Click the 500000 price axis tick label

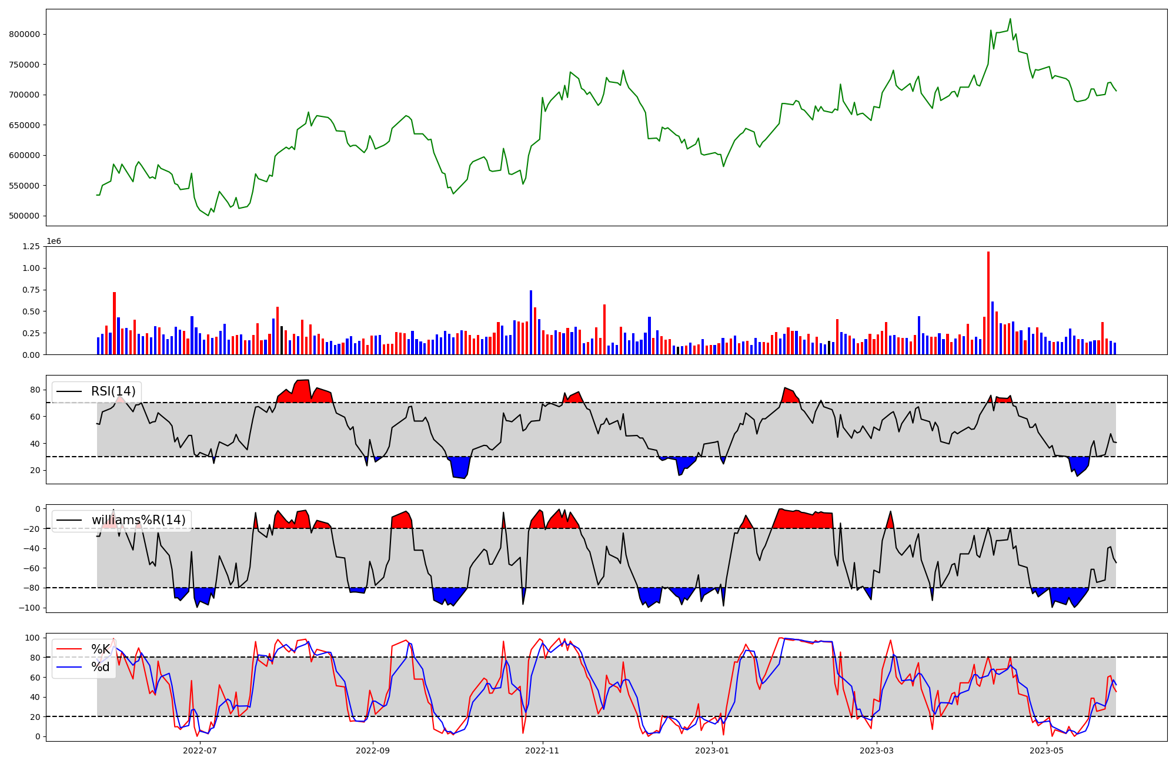click(24, 216)
